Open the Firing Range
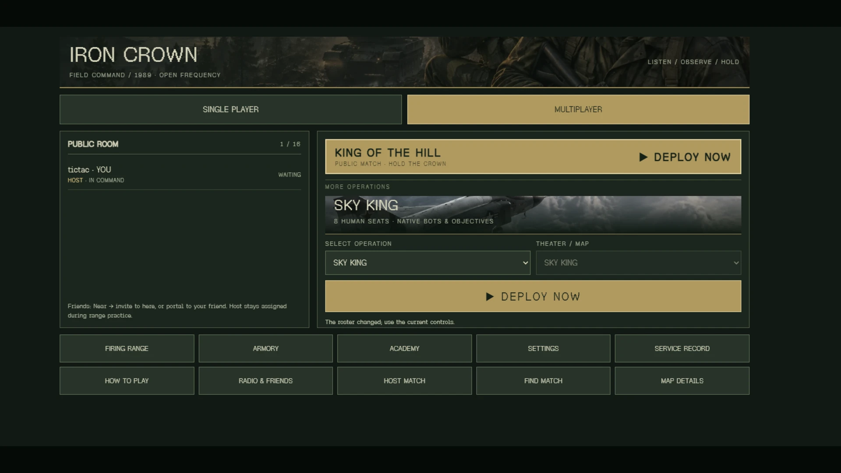The width and height of the screenshot is (841, 473). 127,349
